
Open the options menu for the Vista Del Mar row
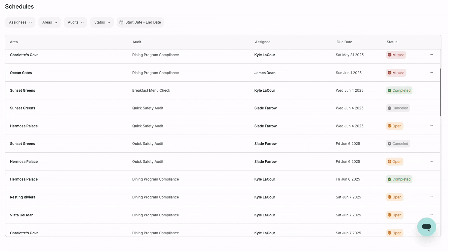[x=431, y=215]
